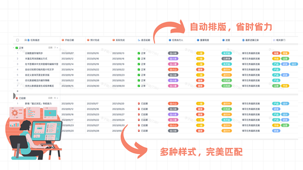Click the multi-select icon of 相关部门 column
Image resolution: width=303 pixels, height=170 pixels.
click(x=274, y=40)
